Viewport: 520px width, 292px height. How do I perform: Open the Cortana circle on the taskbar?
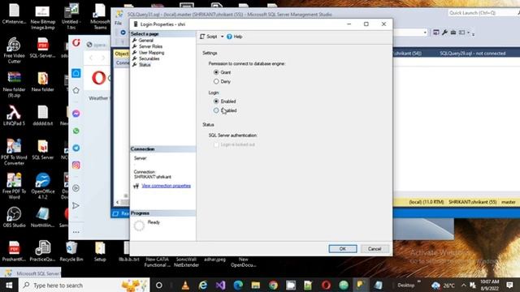point(159,286)
